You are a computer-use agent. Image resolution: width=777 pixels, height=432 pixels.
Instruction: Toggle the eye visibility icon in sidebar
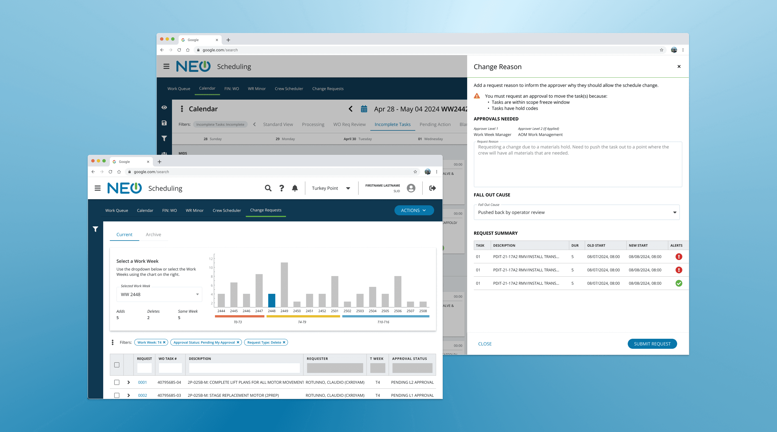(x=164, y=107)
